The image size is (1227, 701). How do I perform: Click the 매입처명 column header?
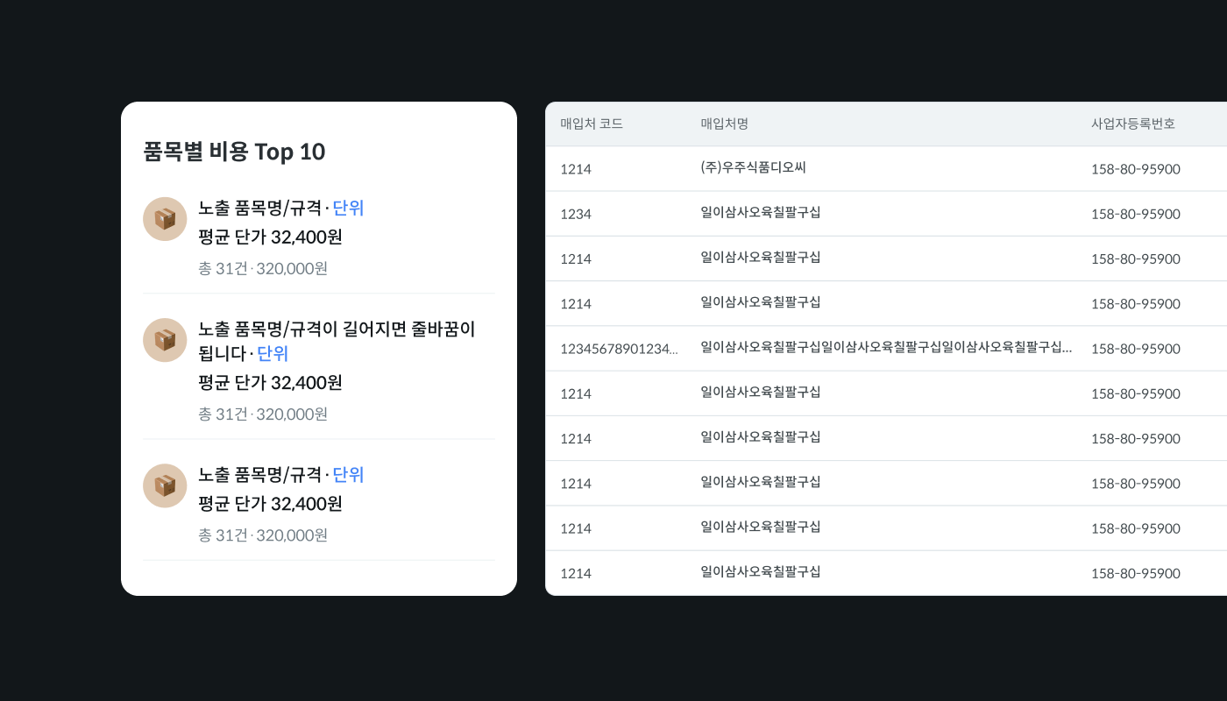click(x=725, y=124)
